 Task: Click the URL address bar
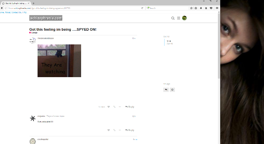point(74,8)
